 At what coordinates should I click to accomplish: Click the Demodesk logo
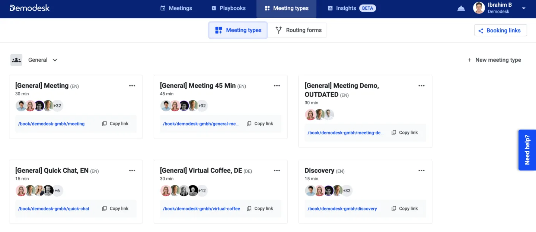29,8
